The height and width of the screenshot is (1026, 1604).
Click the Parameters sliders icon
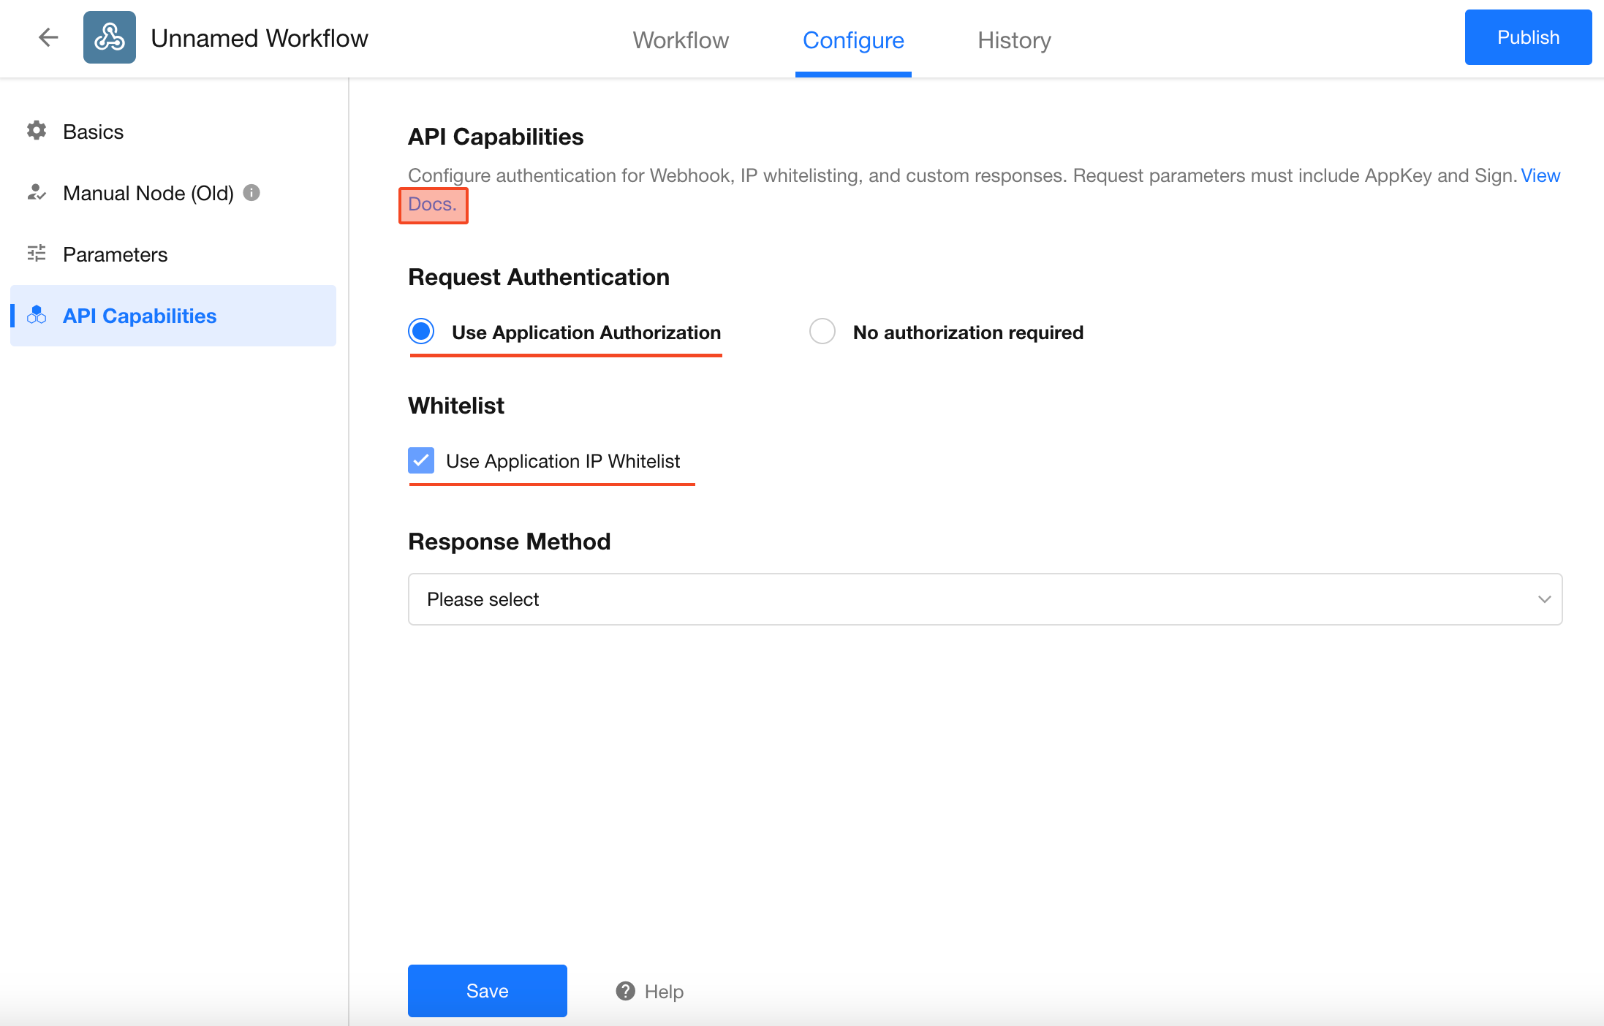[37, 254]
